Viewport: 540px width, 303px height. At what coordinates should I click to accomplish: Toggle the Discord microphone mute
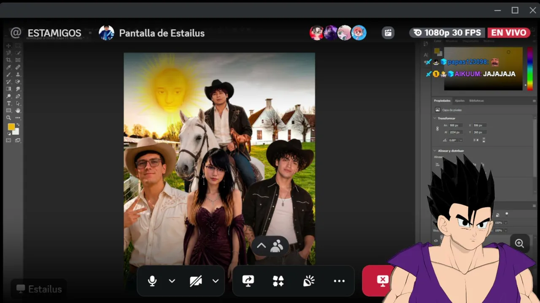[152, 281]
